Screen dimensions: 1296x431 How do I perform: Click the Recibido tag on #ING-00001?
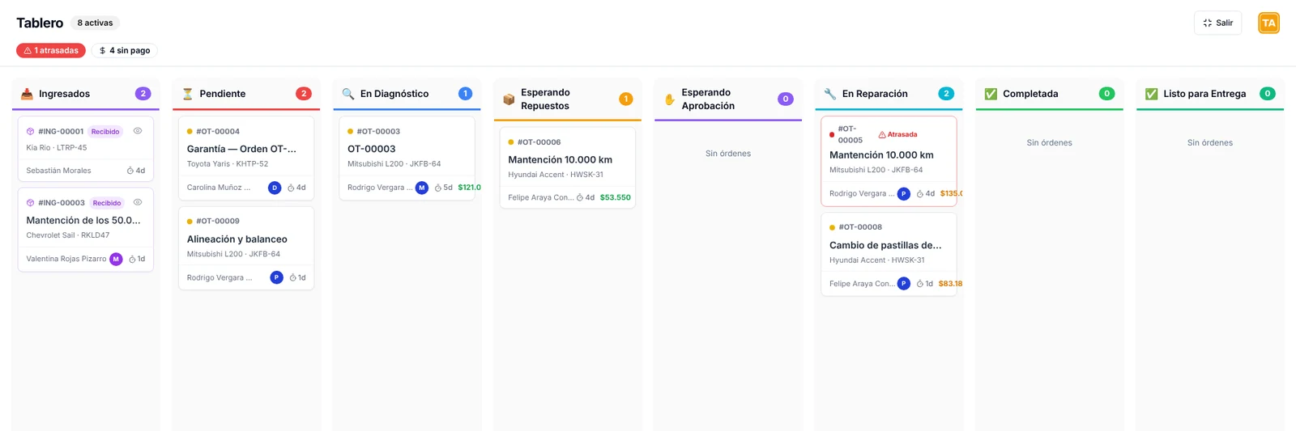105,131
